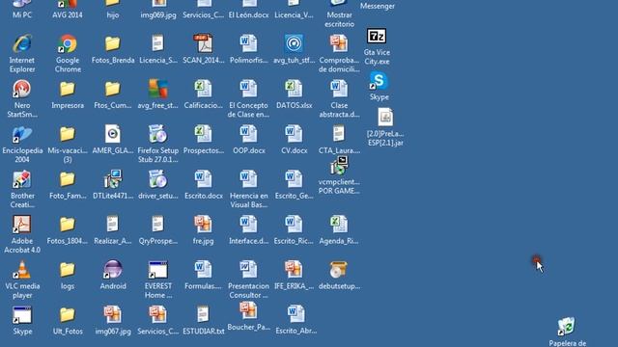Open the AMER_GLA media file
This screenshot has height=347, width=618.
coord(113,135)
